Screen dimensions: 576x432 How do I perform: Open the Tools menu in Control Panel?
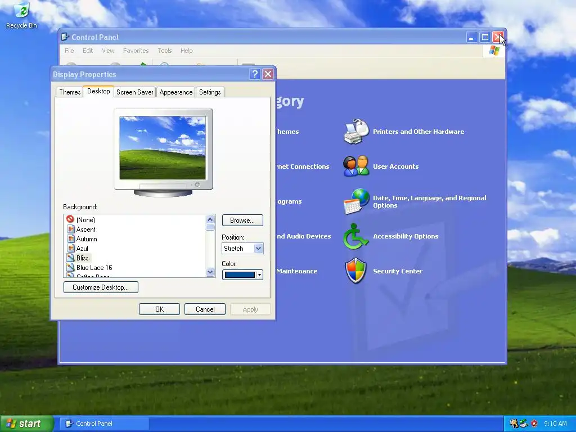[165, 50]
